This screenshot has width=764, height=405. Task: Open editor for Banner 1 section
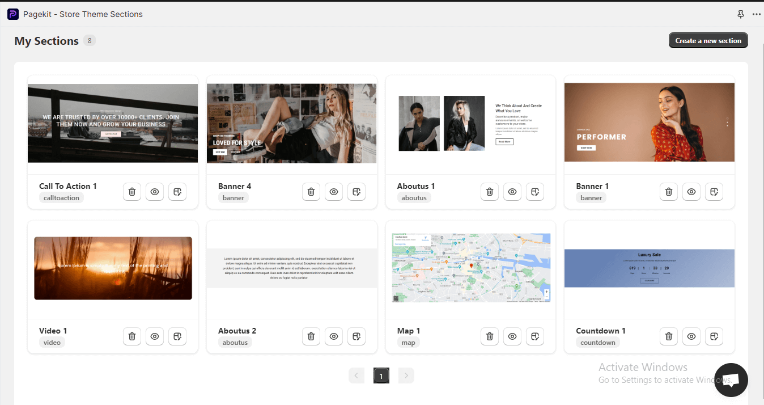714,192
